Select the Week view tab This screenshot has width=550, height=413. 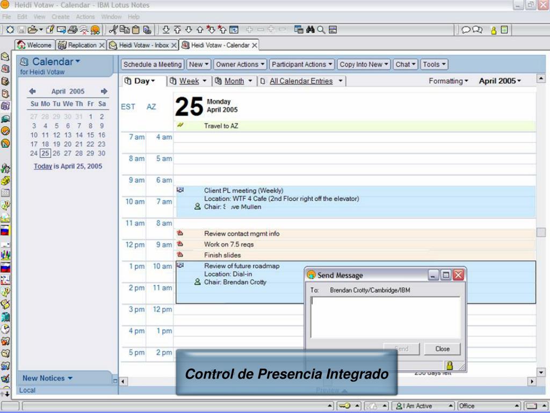point(189,81)
